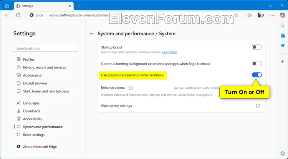
Task: Open sidebar settings gear at bottom
Action: pyautogui.click(x=283, y=153)
